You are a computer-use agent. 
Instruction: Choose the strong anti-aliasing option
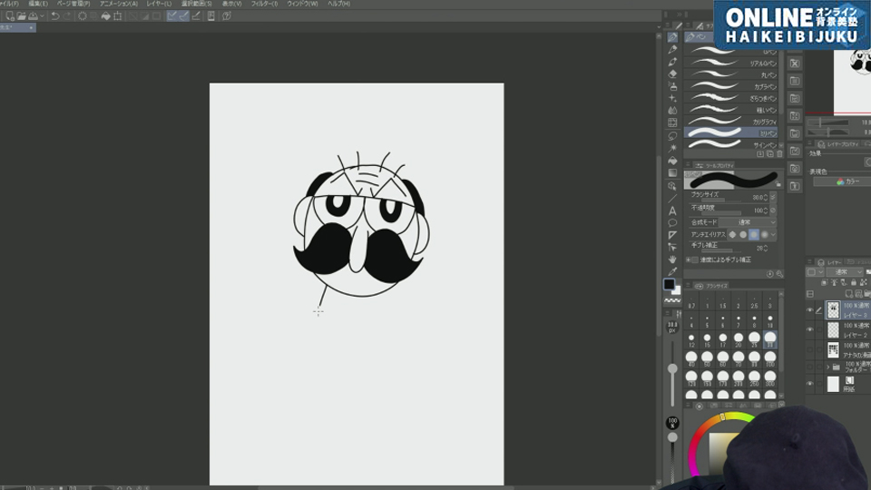tap(765, 234)
